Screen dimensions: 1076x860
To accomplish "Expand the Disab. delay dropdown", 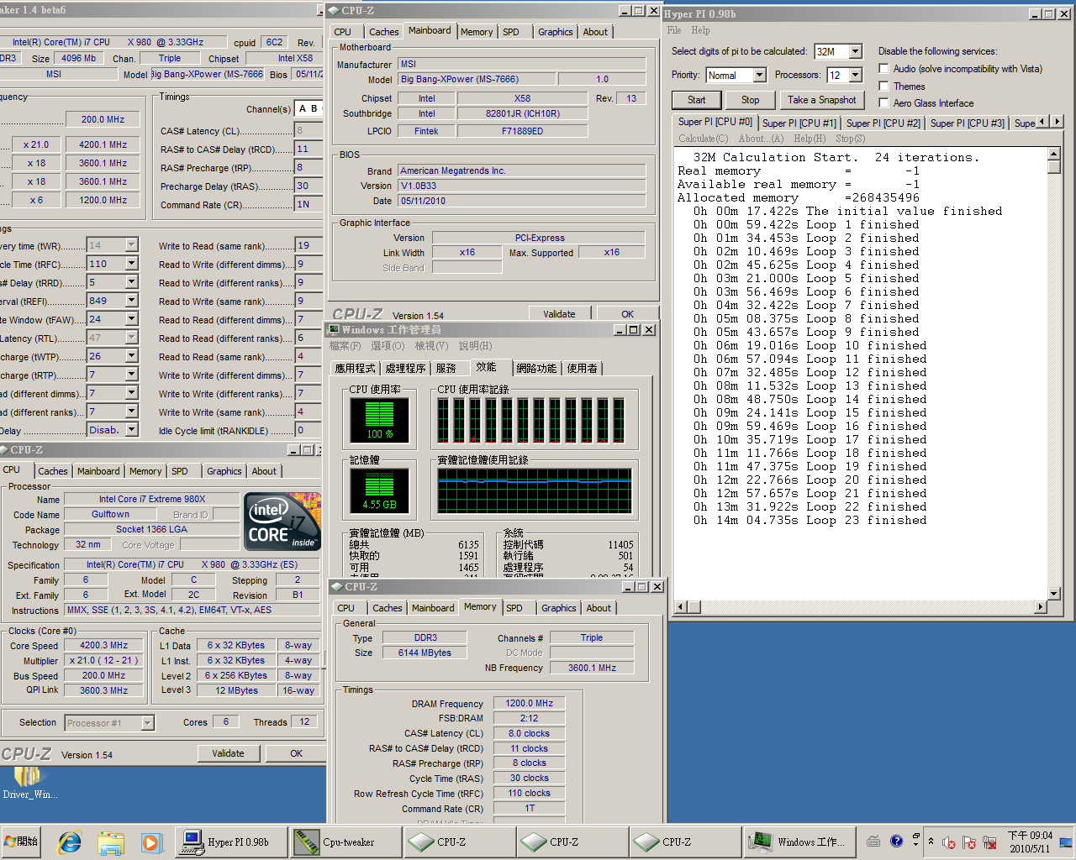I will (131, 430).
